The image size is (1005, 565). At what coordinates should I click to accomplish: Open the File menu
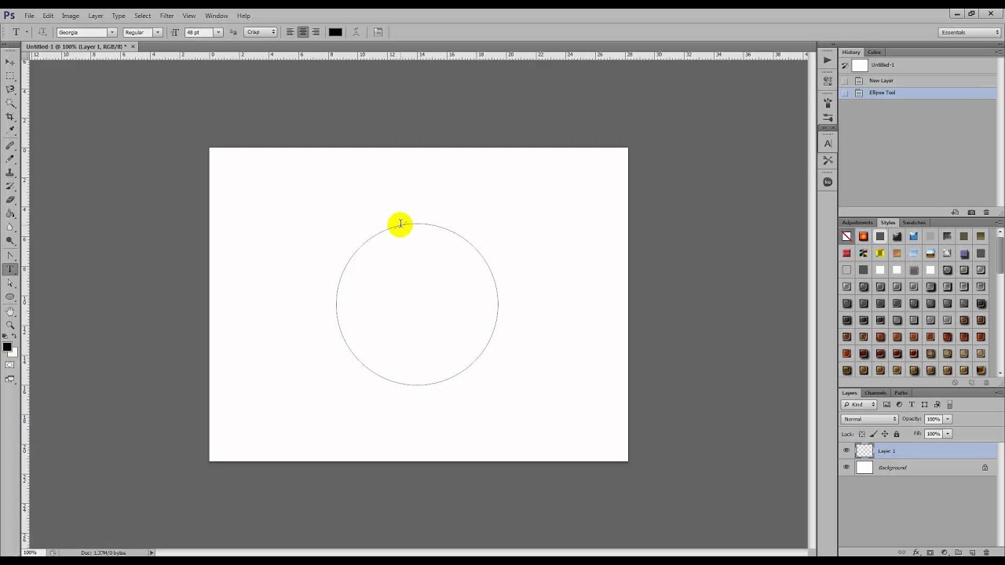tap(29, 16)
